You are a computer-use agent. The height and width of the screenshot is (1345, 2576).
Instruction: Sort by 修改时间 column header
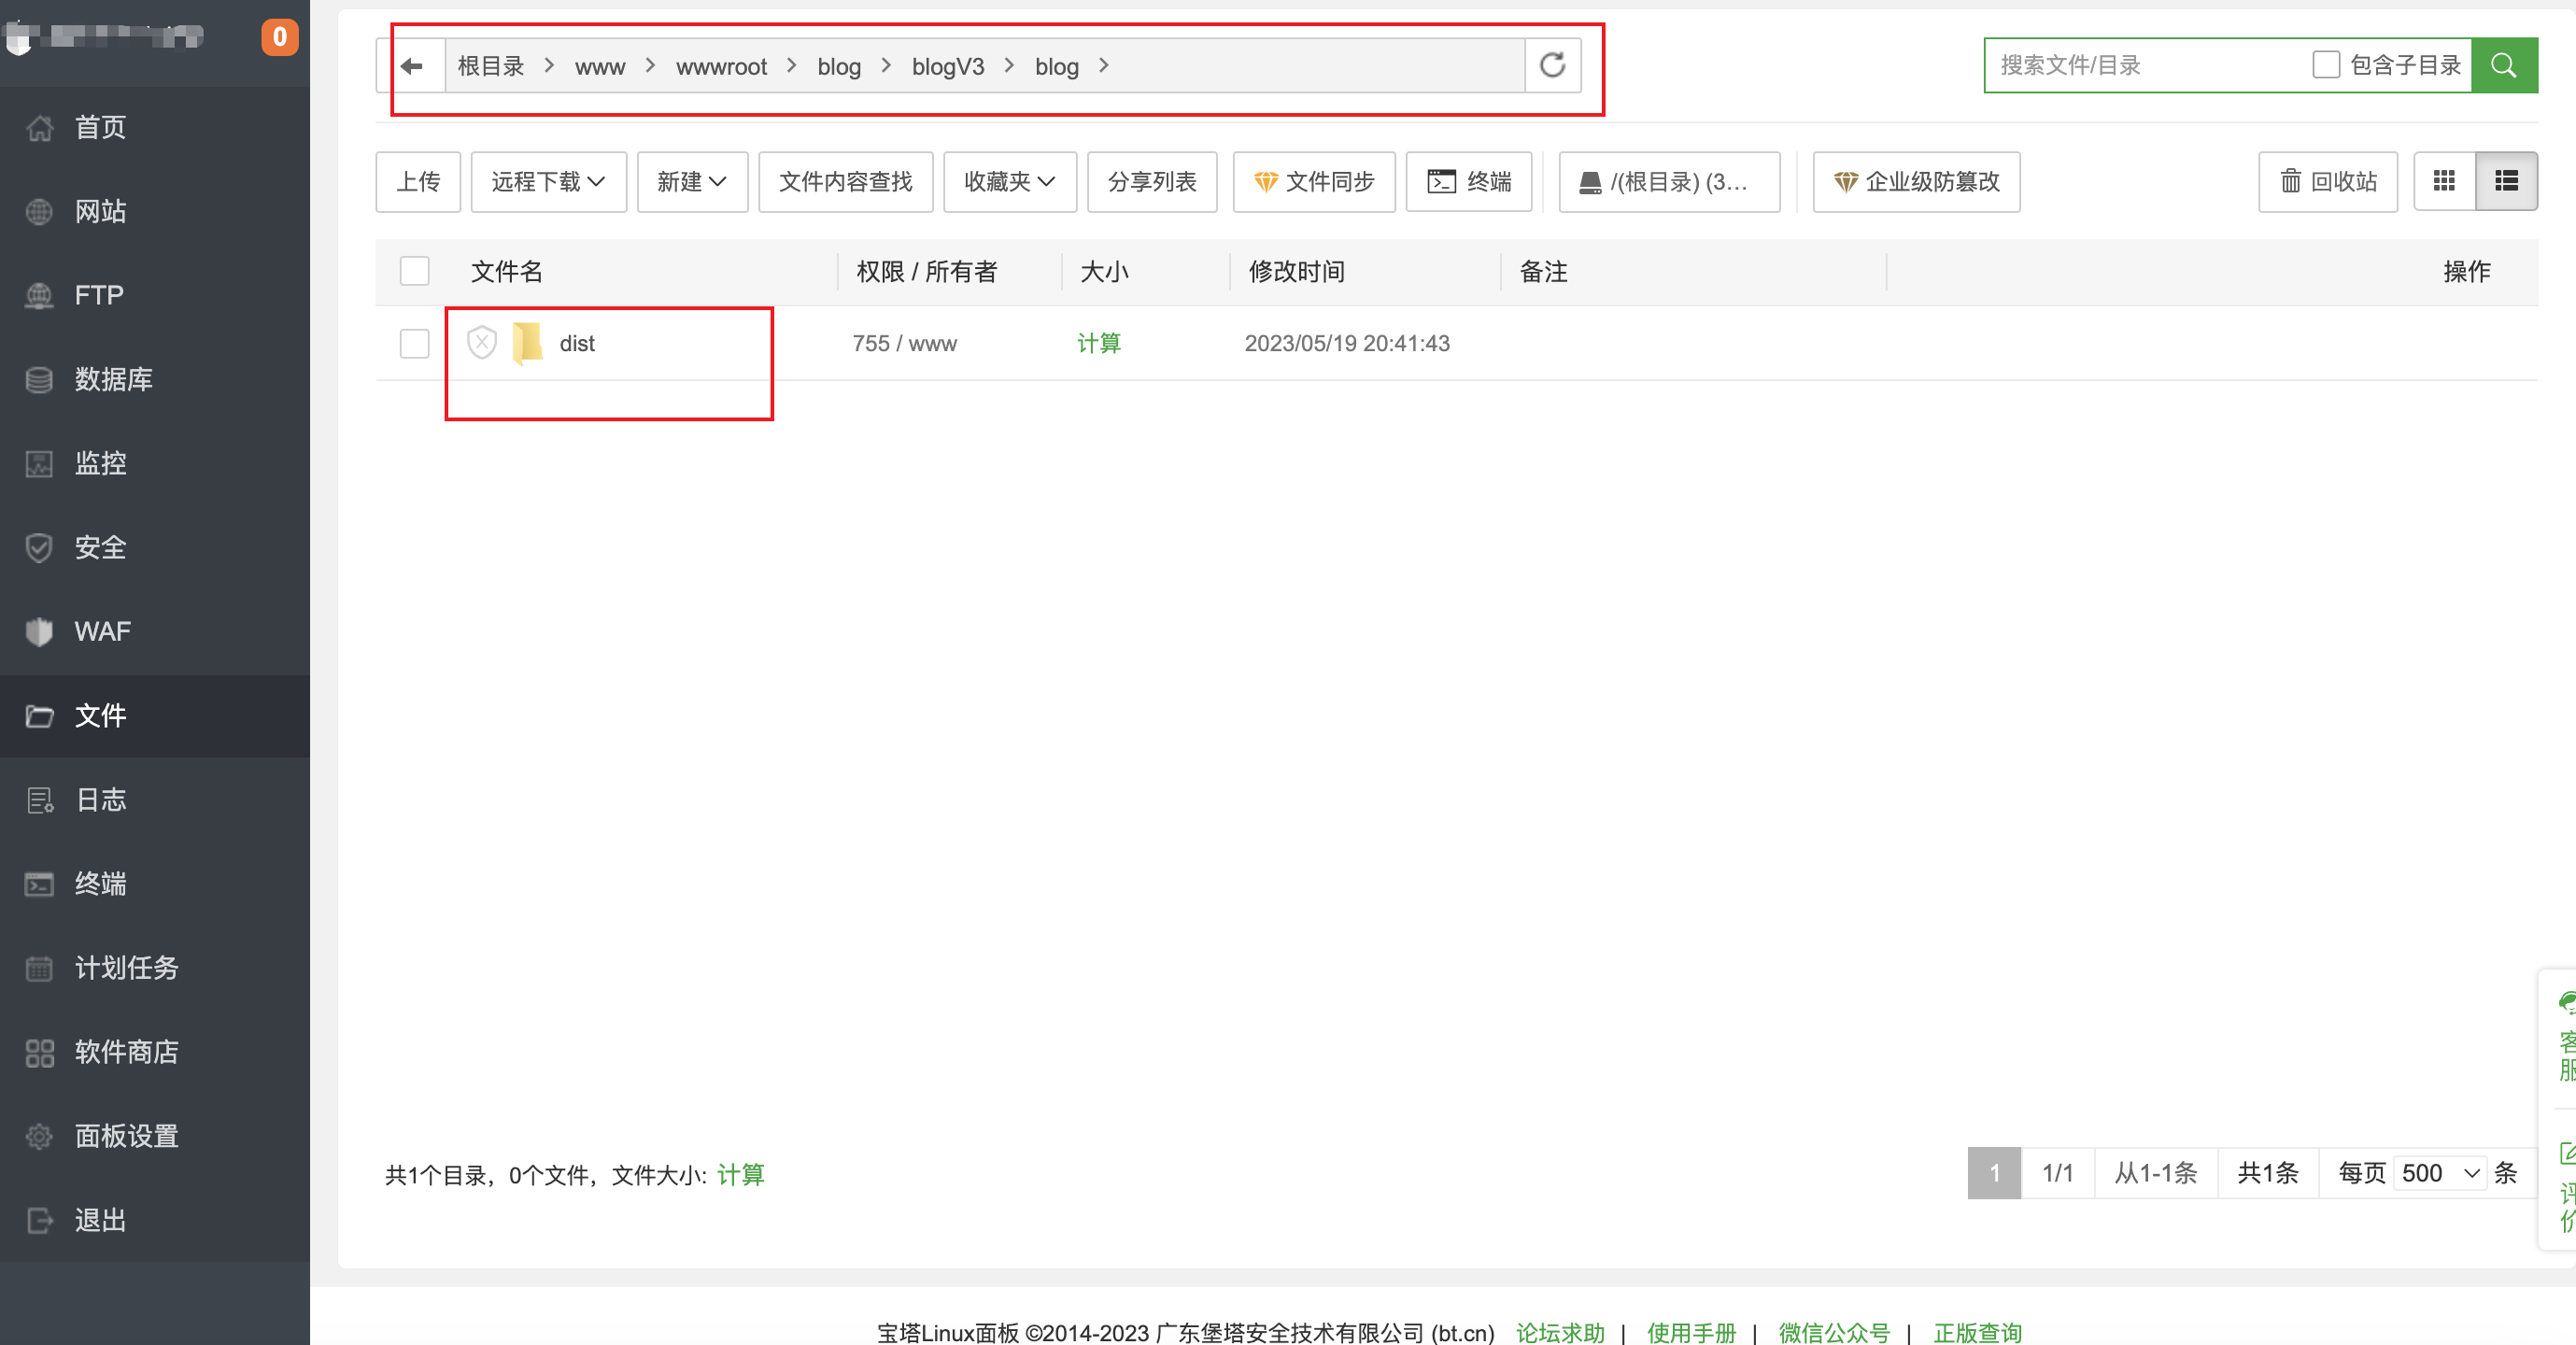(x=1297, y=272)
